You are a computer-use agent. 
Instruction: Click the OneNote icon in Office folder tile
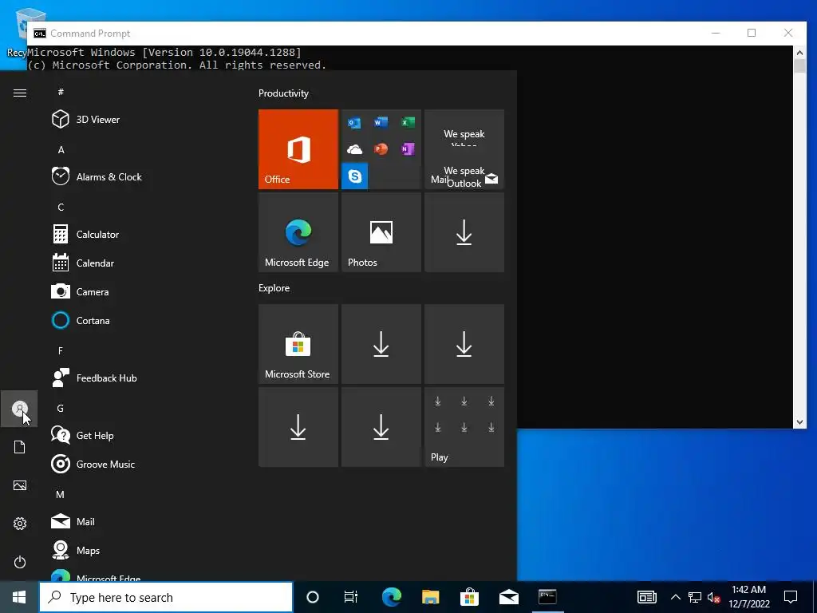pyautogui.click(x=408, y=149)
